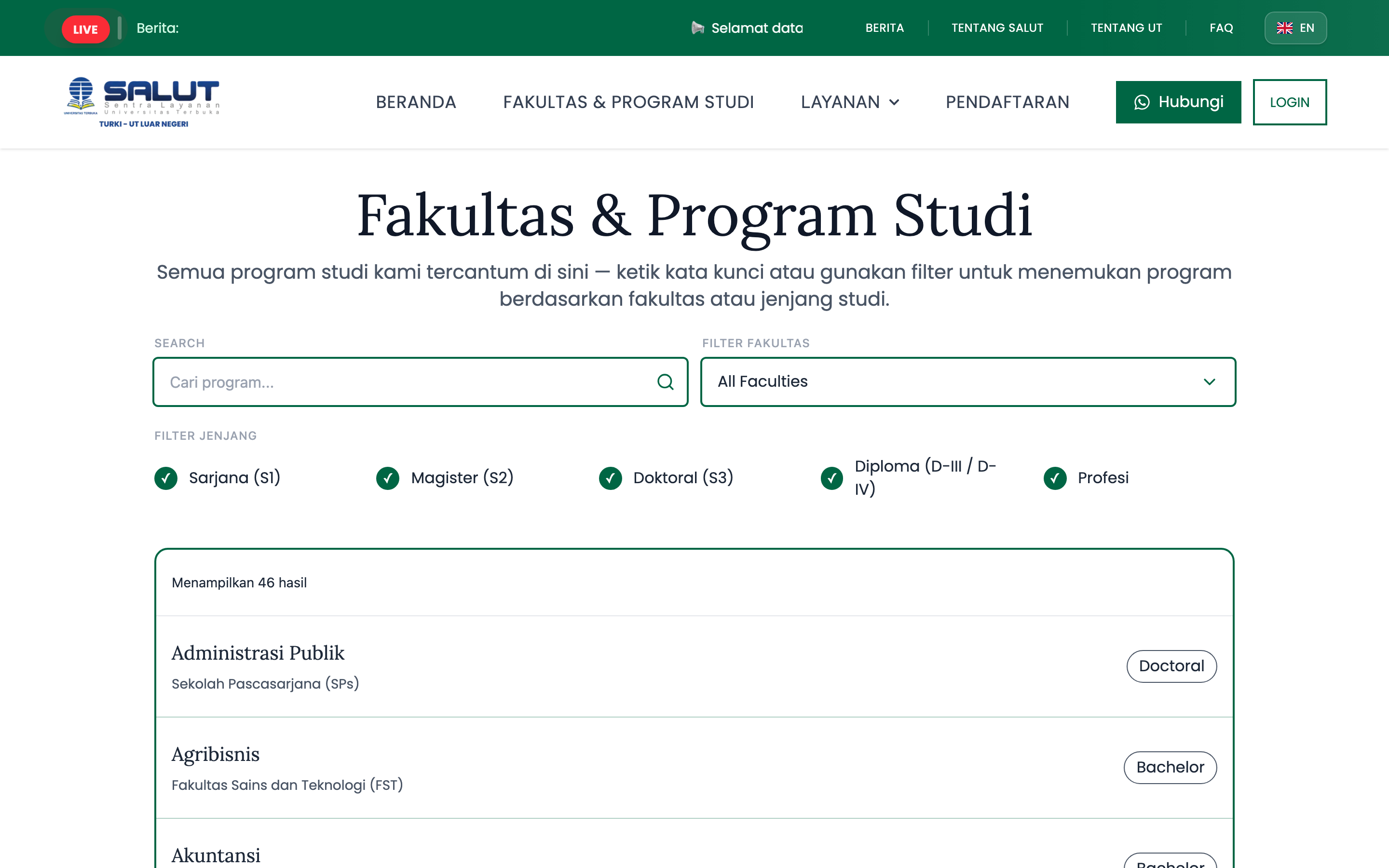
Task: Uncheck the Doktoral (S3) filter
Action: (610, 477)
